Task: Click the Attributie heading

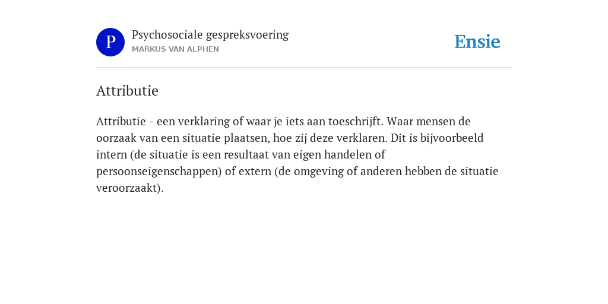Action: tap(127, 91)
